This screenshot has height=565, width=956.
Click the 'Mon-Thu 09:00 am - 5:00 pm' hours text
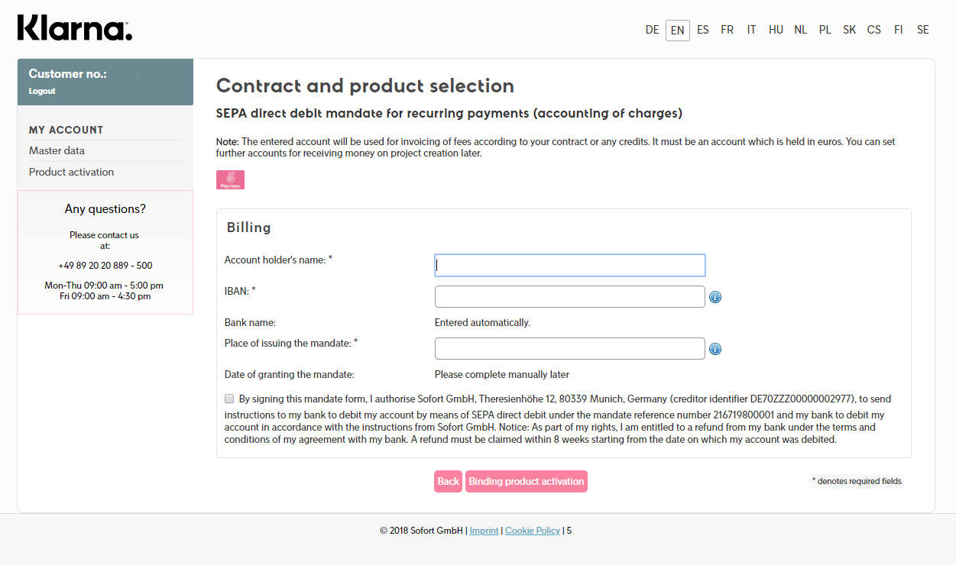(x=104, y=286)
